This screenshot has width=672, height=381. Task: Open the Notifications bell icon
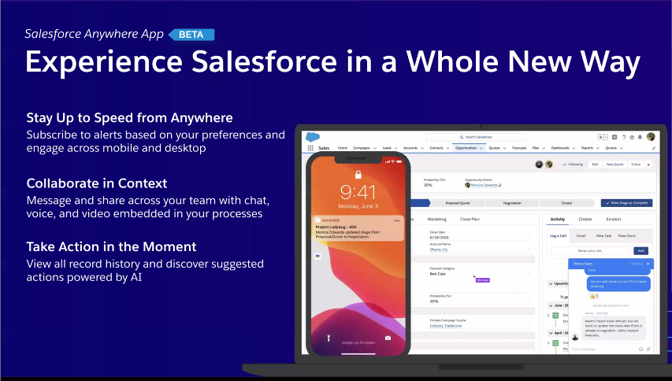click(x=640, y=137)
